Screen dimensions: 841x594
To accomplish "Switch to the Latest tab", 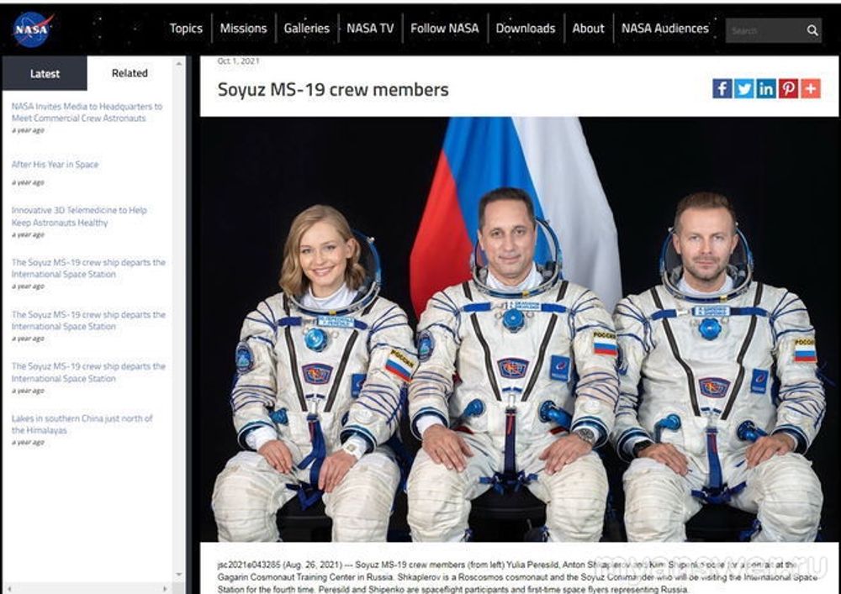I will (45, 74).
